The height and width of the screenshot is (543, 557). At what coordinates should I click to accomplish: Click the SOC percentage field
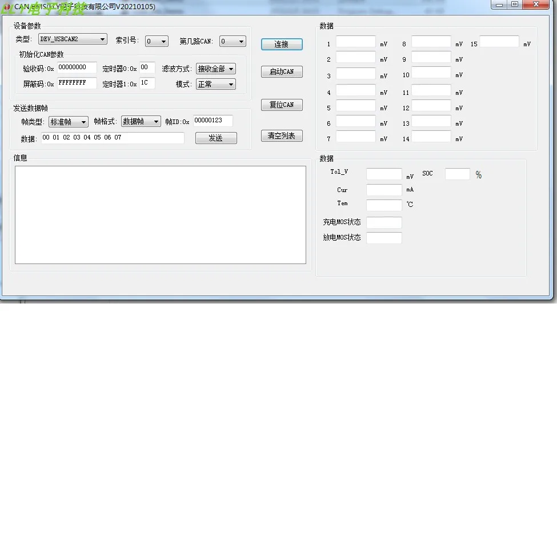[x=458, y=174]
